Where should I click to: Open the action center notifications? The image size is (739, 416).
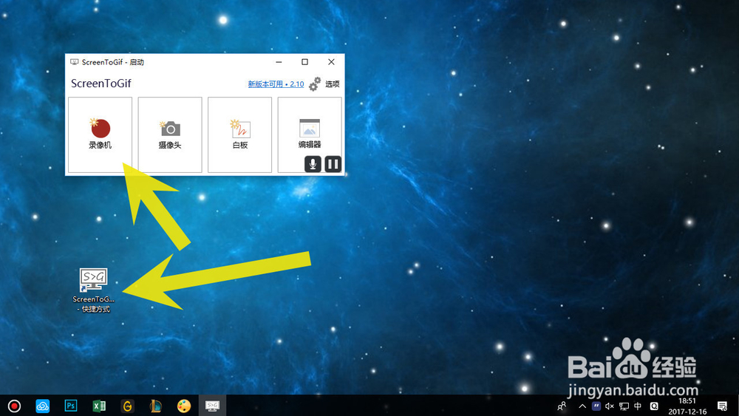point(722,406)
